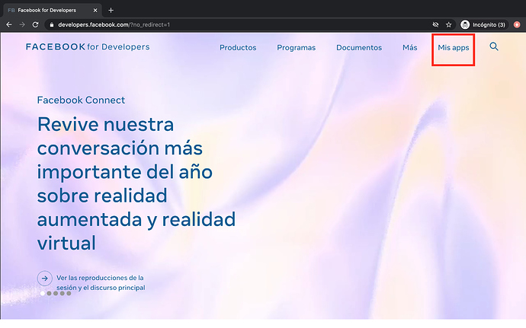Go to Mis apps
The image size is (526, 328).
click(454, 48)
